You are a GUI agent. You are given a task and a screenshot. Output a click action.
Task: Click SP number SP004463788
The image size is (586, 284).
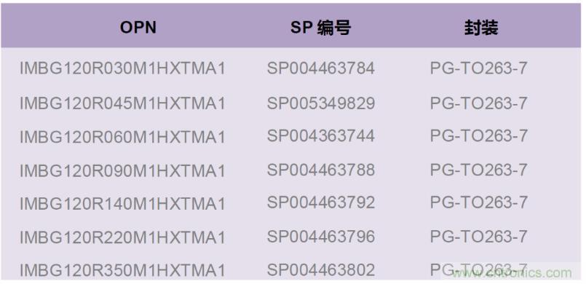tap(320, 170)
